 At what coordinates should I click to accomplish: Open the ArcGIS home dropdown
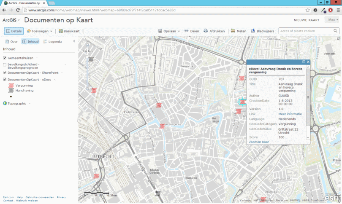pos(11,20)
